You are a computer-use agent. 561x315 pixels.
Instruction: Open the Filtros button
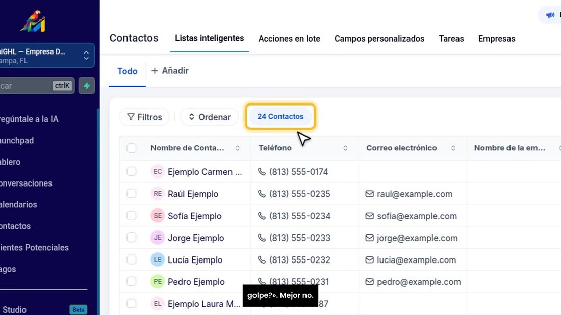(144, 117)
